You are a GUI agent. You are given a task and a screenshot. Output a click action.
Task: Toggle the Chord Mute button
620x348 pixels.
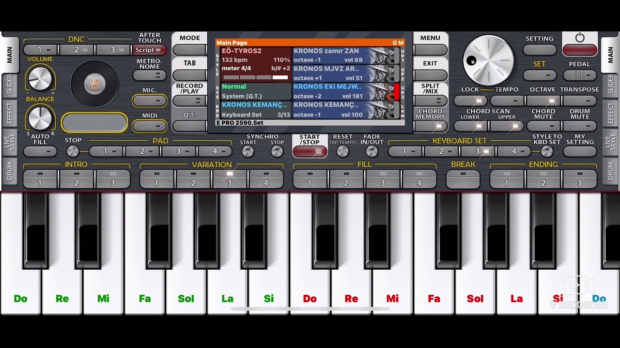(543, 126)
